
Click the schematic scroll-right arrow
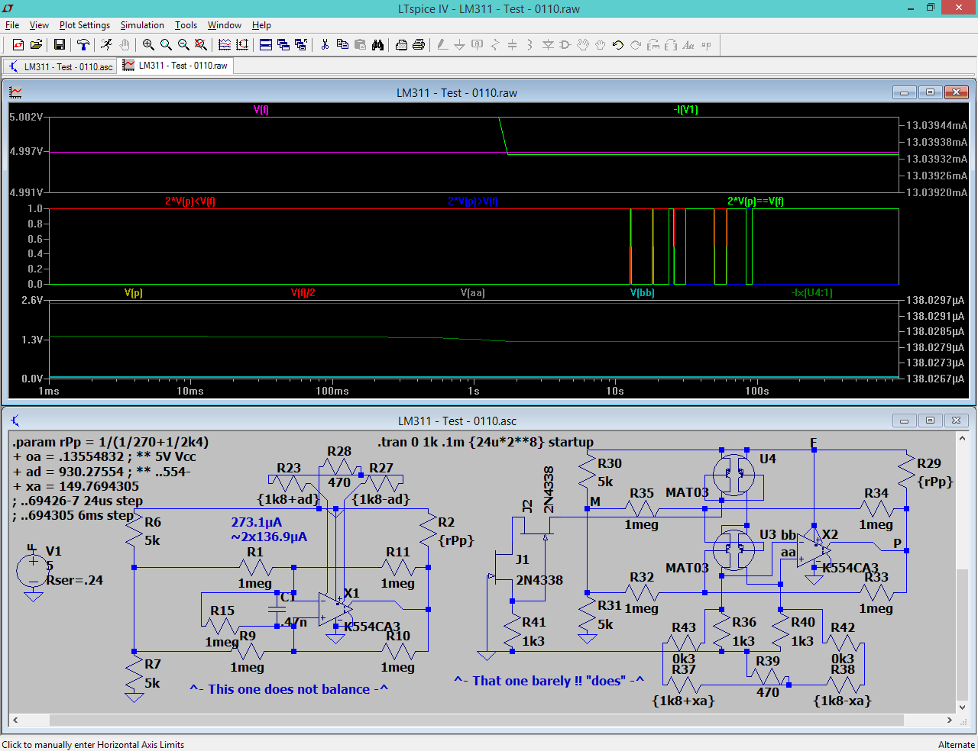[x=950, y=720]
